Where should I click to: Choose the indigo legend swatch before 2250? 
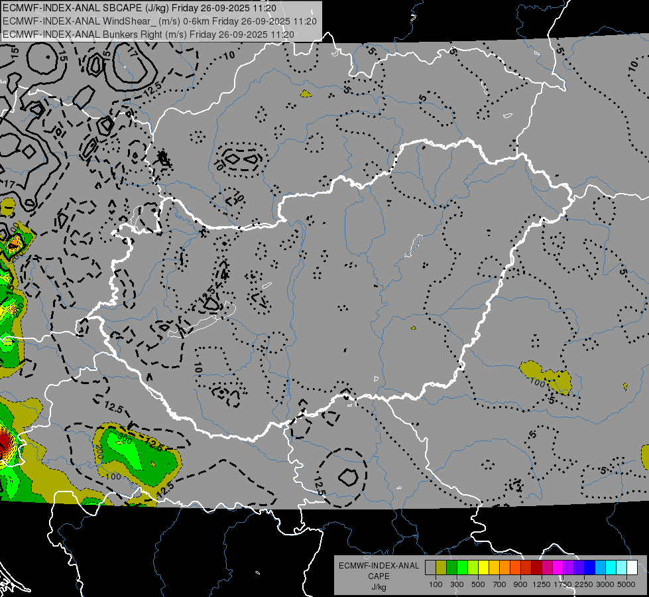click(x=579, y=567)
